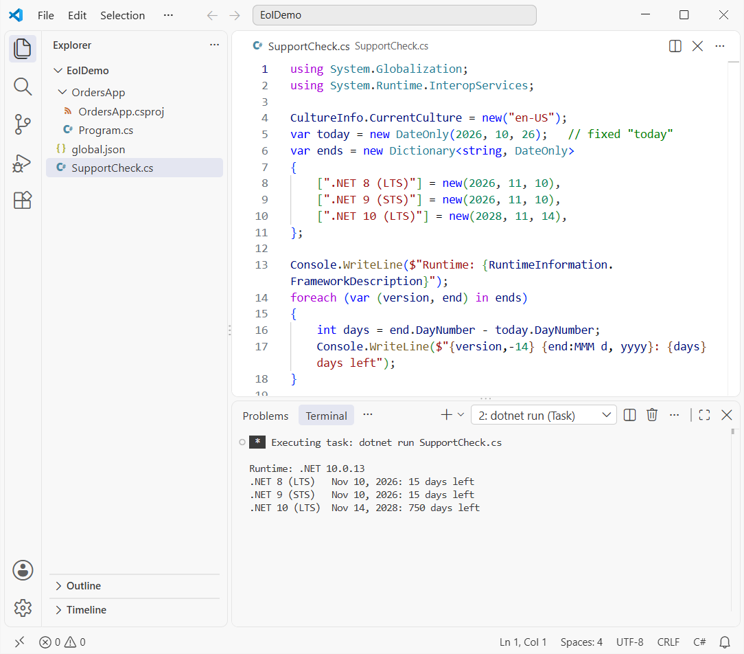Close the terminal panel

point(726,415)
